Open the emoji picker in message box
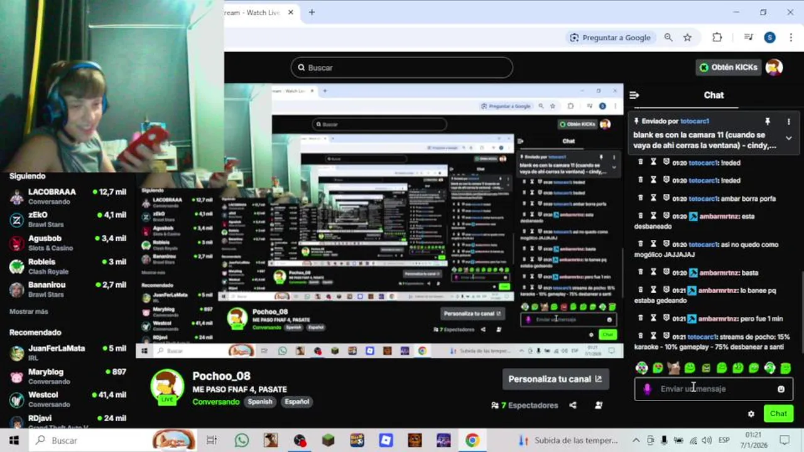 coord(781,389)
